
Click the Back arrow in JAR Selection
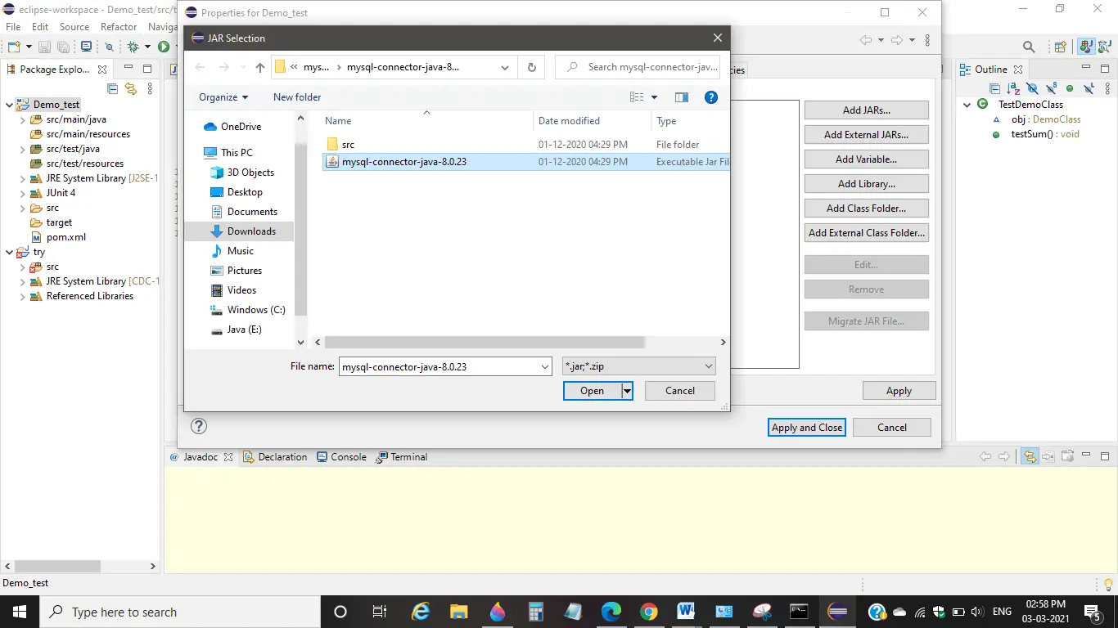coord(199,67)
